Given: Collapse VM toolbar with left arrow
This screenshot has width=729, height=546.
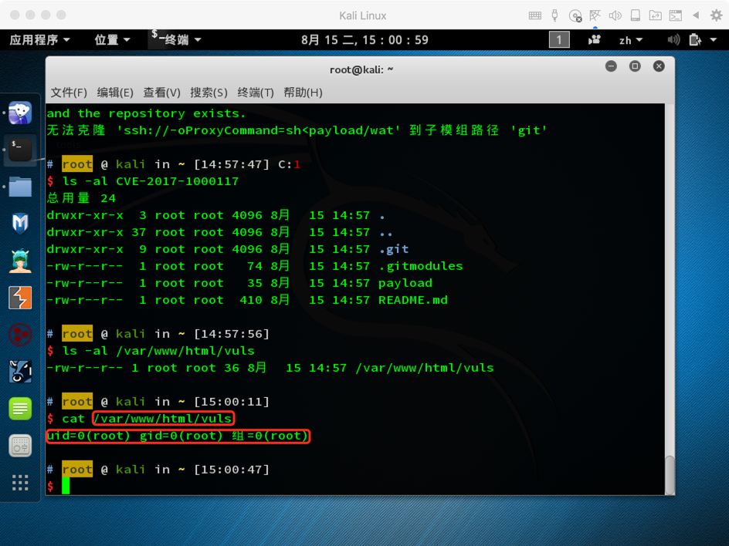Looking at the screenshot, I should pyautogui.click(x=696, y=15).
